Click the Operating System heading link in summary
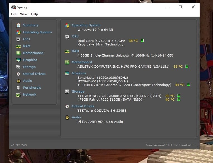The width and height of the screenshot is (213, 163). point(86,25)
